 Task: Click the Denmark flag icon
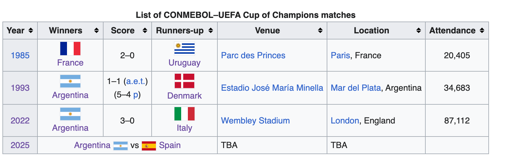coord(185,81)
